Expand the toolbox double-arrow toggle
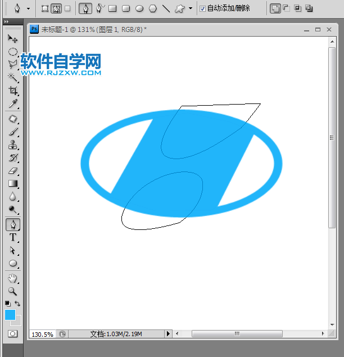 pos(6,21)
